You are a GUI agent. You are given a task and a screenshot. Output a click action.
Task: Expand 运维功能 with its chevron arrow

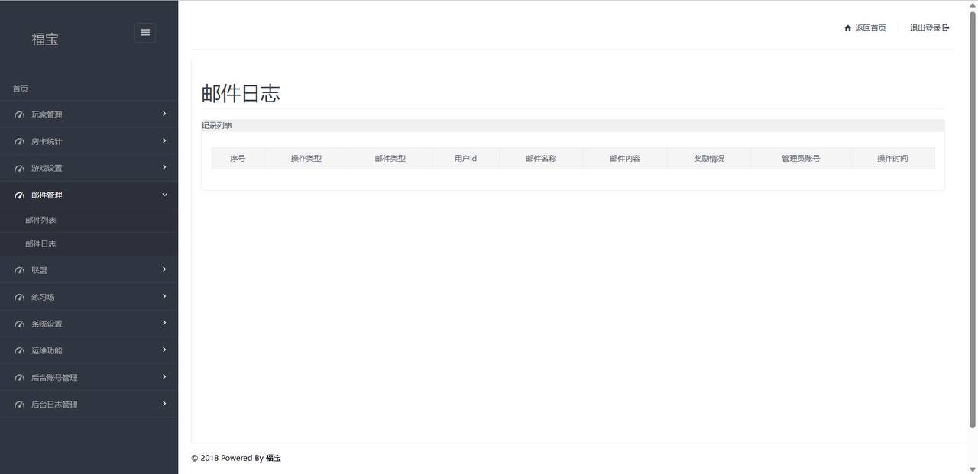point(164,350)
